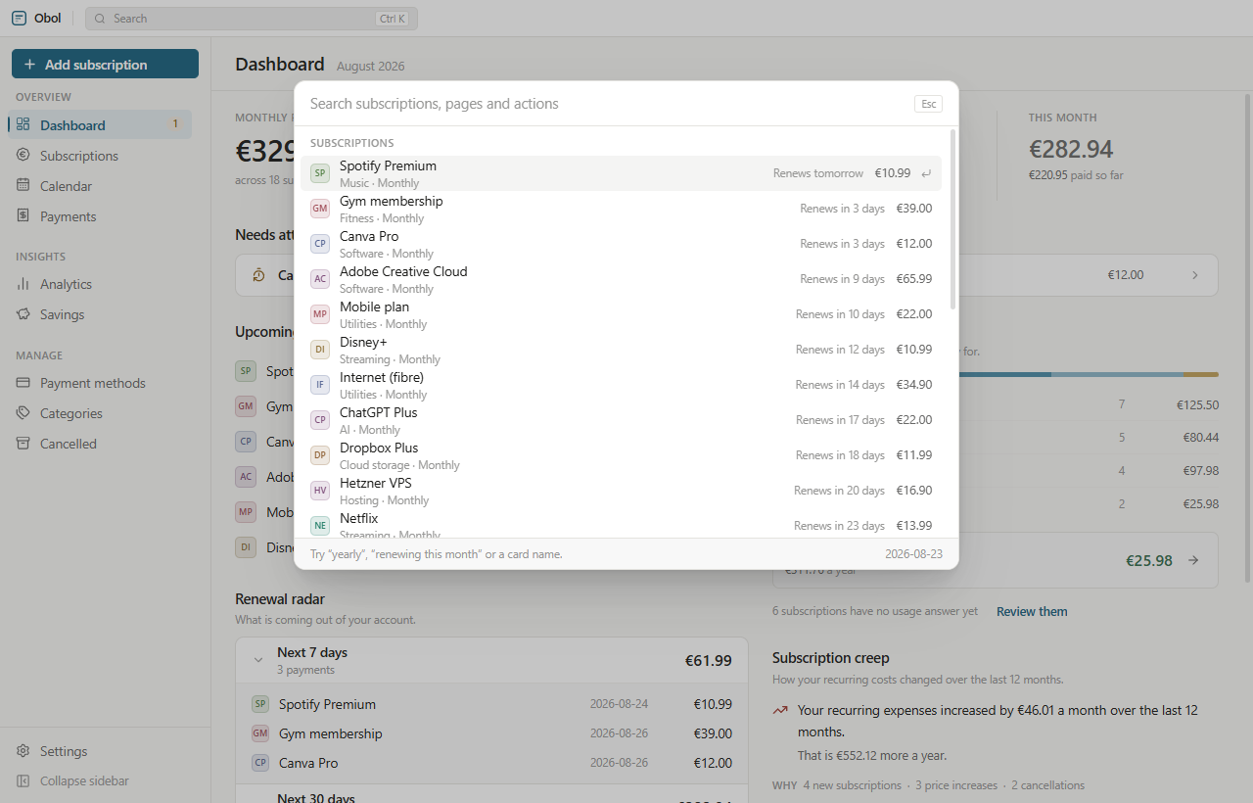The image size is (1253, 803).
Task: Open Subscriptions page from sidebar
Action: tap(102, 156)
